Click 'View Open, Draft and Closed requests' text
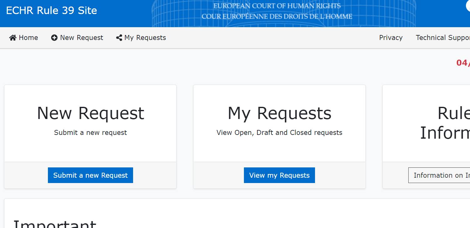This screenshot has width=470, height=228. coord(279,132)
